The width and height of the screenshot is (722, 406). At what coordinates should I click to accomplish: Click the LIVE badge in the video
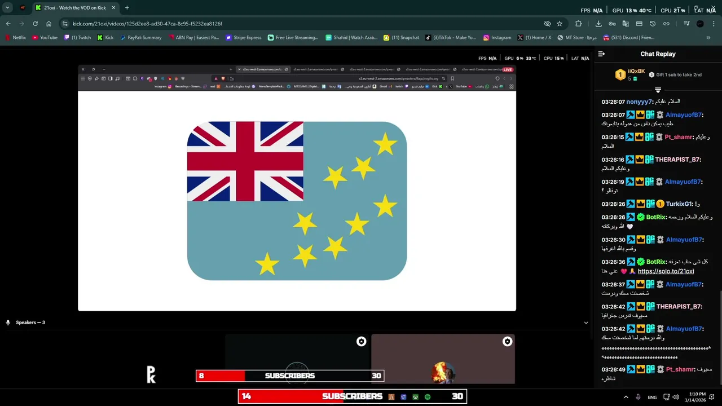[x=508, y=69]
